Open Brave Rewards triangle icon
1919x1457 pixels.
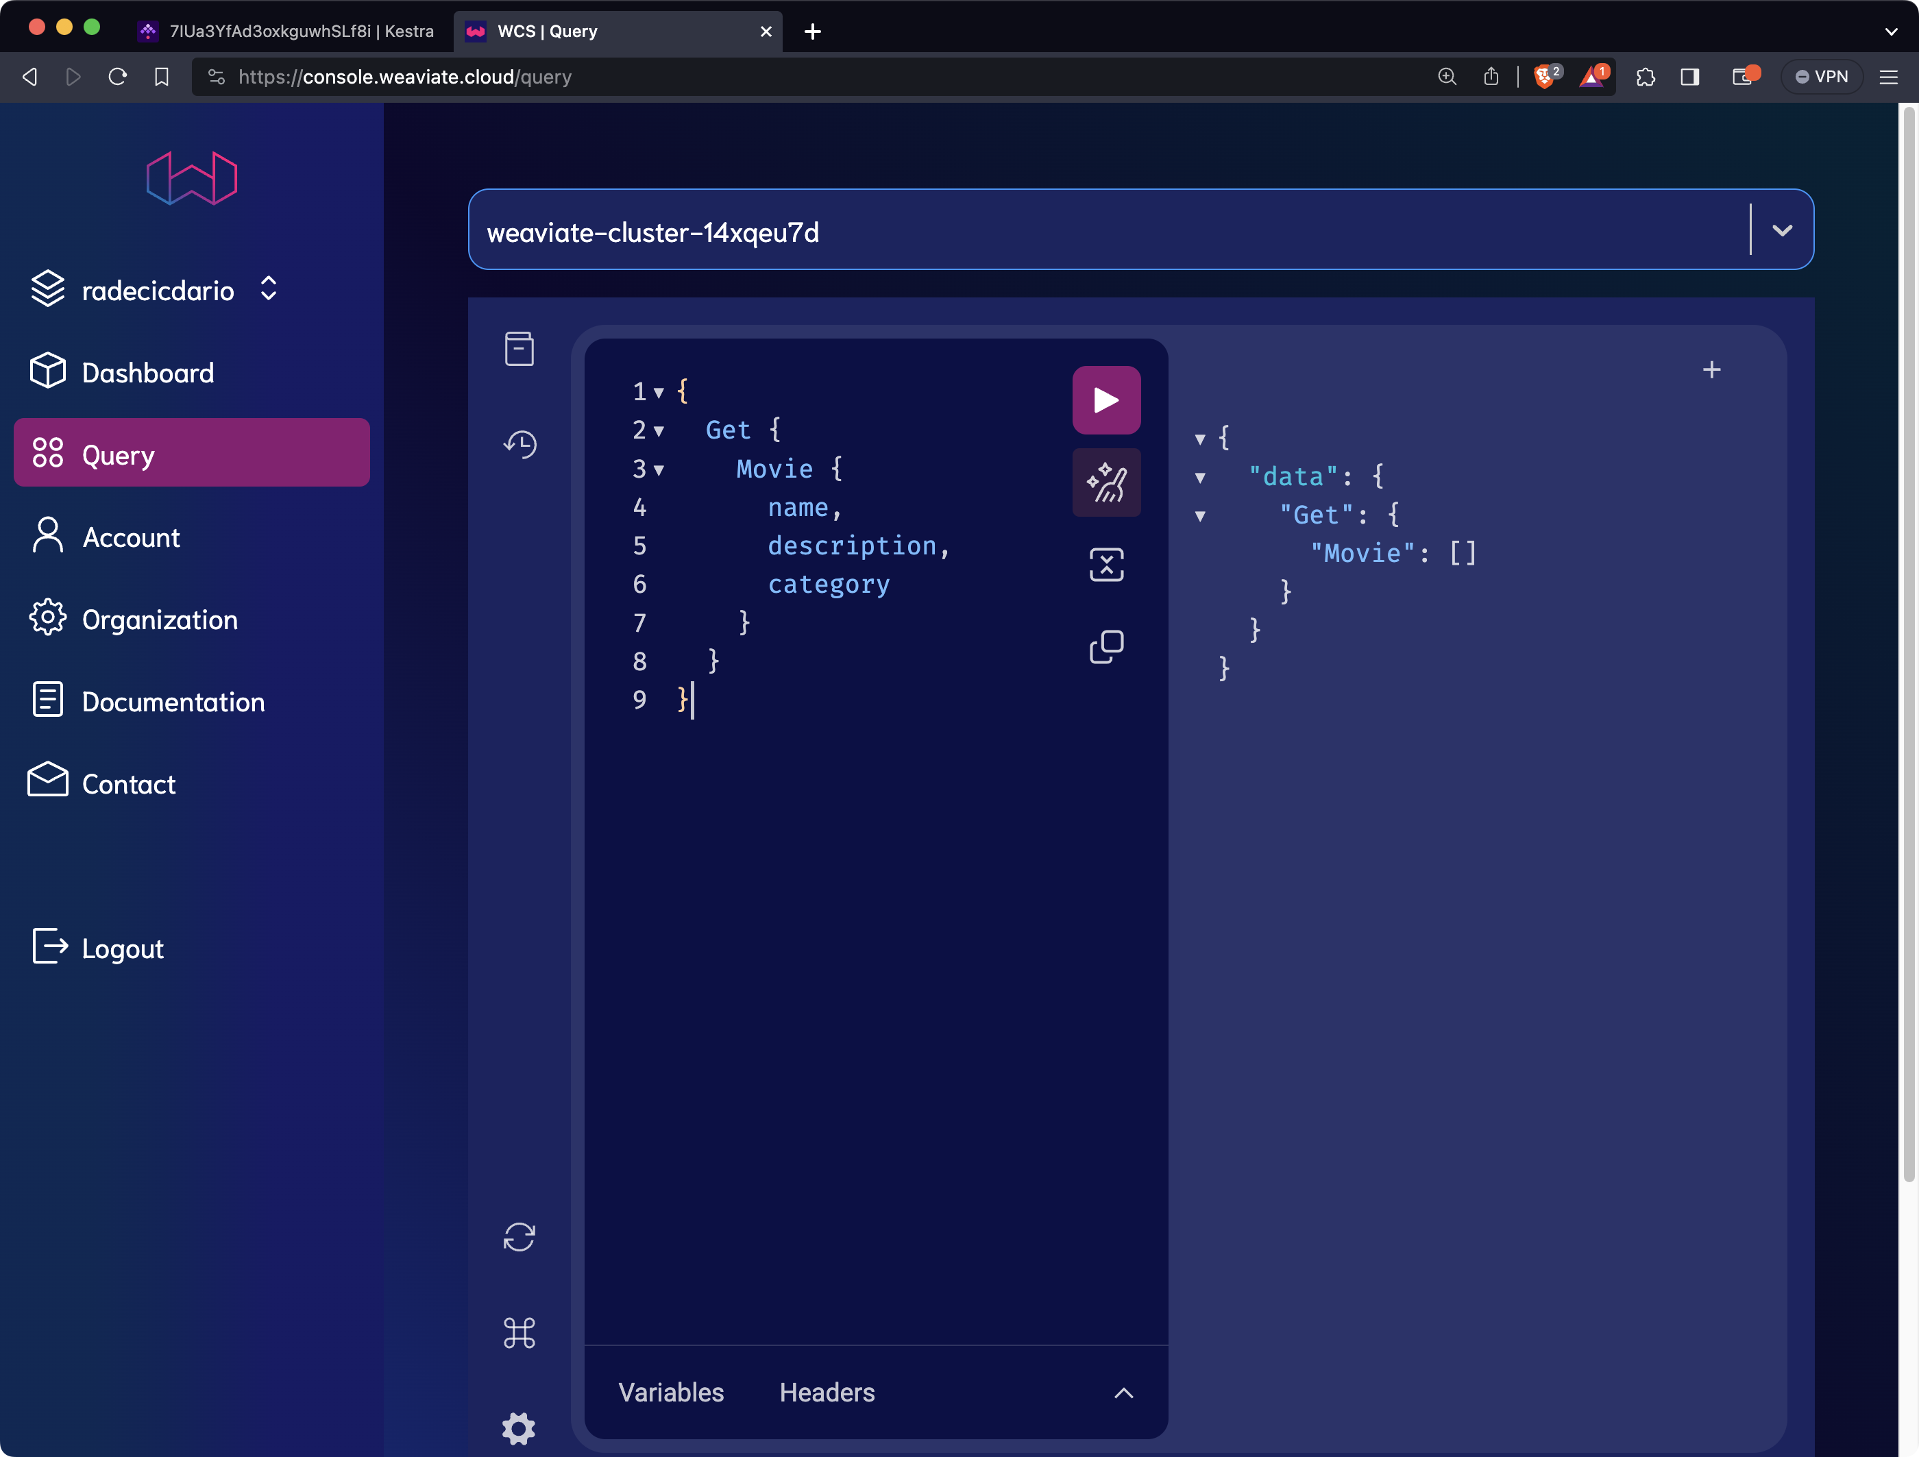tap(1593, 76)
